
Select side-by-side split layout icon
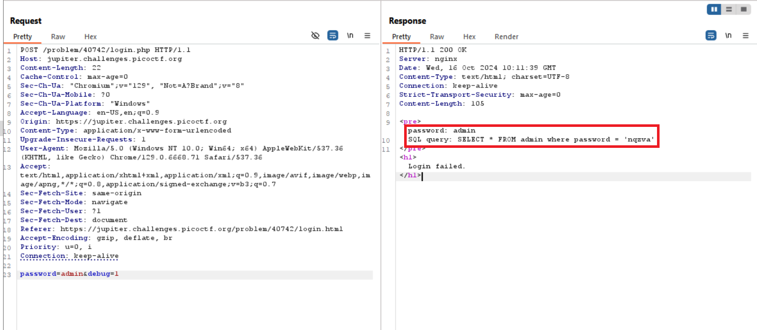[714, 9]
